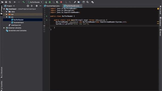Click the "Enter the text" string literal
Screen dimensions: 162x91
click(x=80, y=24)
